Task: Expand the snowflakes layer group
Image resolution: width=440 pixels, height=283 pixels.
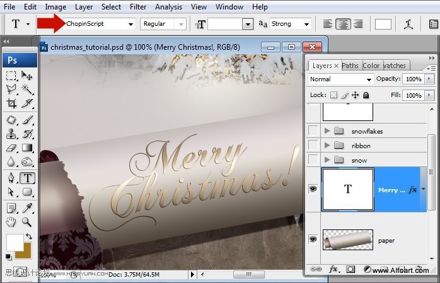Action: click(327, 130)
